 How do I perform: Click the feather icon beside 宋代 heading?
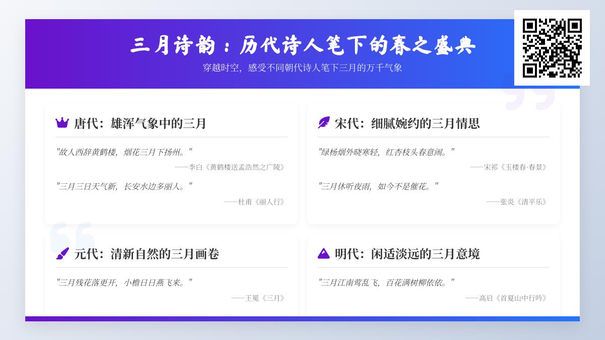coord(324,123)
